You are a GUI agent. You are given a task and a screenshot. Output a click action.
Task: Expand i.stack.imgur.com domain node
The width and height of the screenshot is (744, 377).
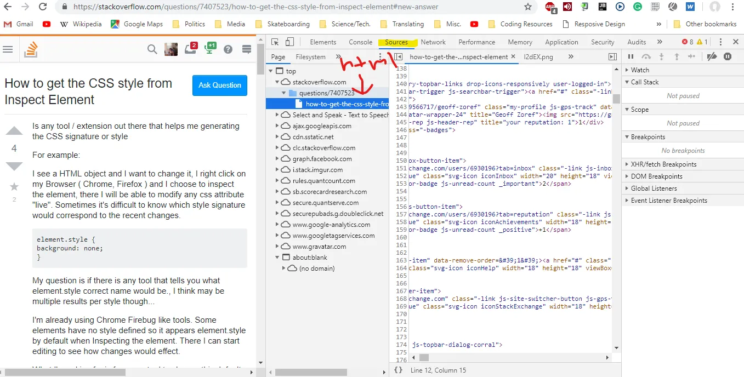(278, 170)
